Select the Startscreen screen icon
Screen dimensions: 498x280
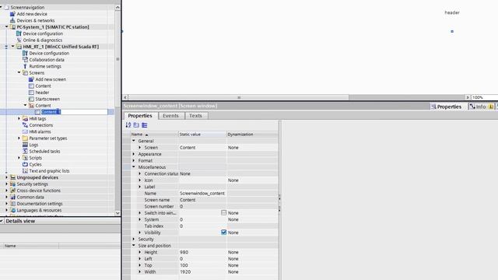pos(31,99)
